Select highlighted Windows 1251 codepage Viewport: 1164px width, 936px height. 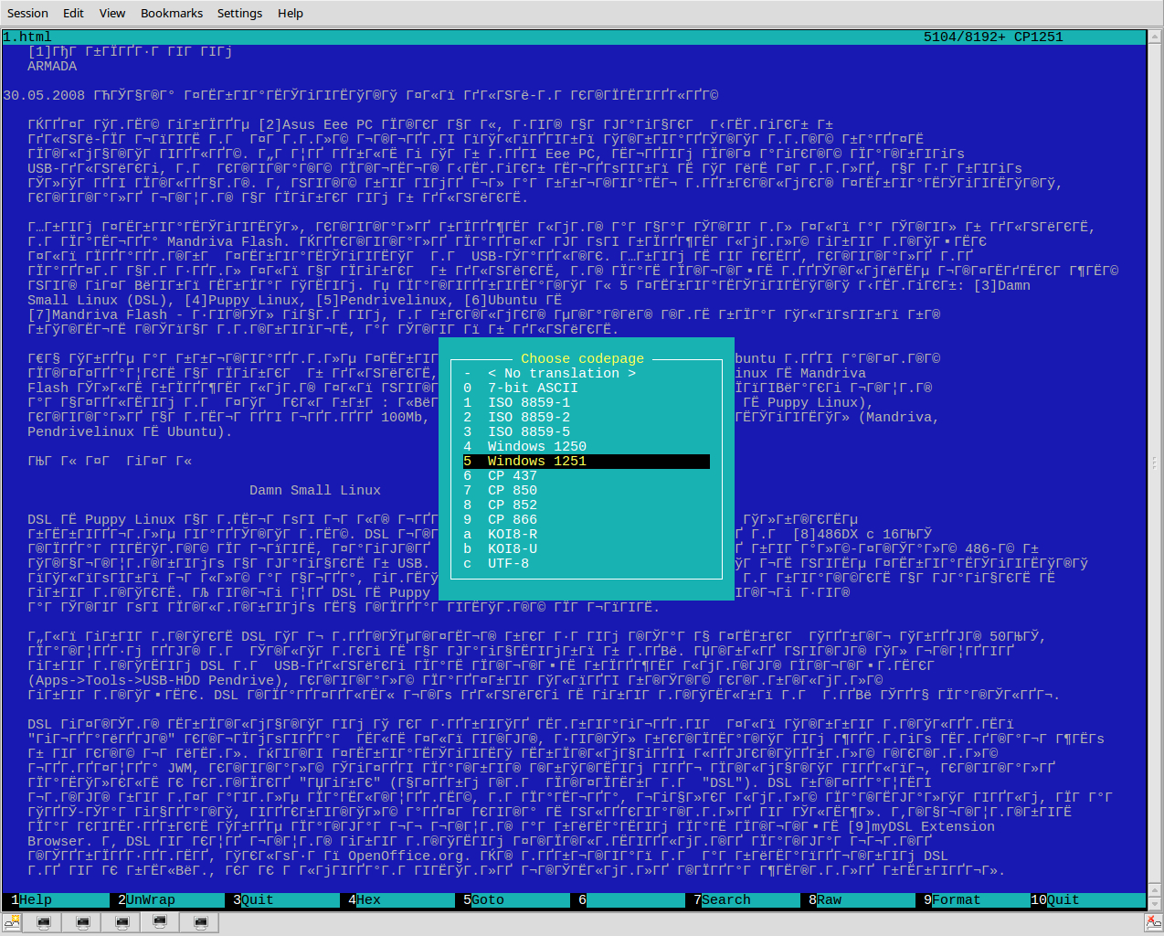click(586, 461)
